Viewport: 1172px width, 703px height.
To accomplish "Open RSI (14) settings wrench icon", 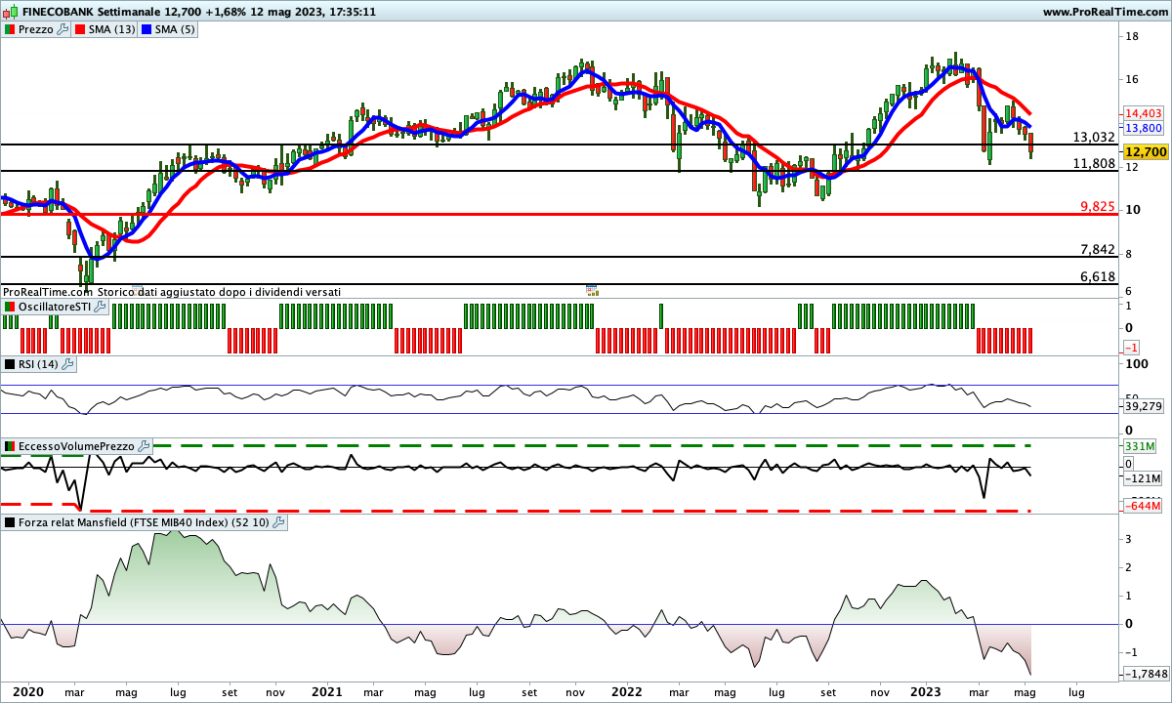I will 67,364.
